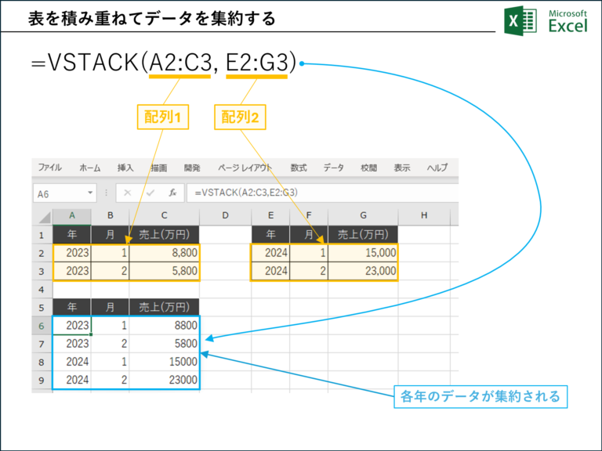Expand the Name Box dropdown arrow

92,193
